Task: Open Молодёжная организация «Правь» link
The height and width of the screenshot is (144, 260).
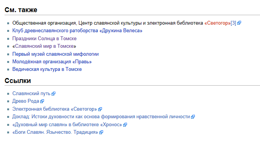Action: (52, 62)
